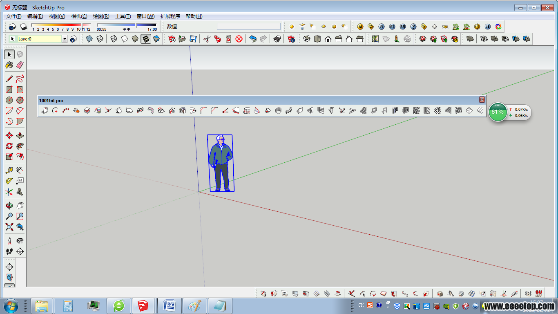Screen dimensions: 558x314
Task: Click Windows Start button
Action: pyautogui.click(x=11, y=306)
